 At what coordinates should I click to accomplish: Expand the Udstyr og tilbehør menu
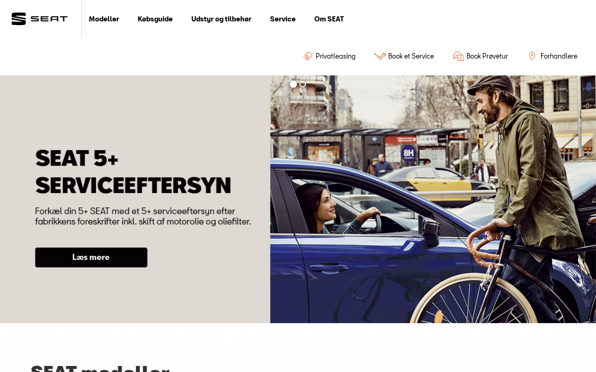(221, 19)
